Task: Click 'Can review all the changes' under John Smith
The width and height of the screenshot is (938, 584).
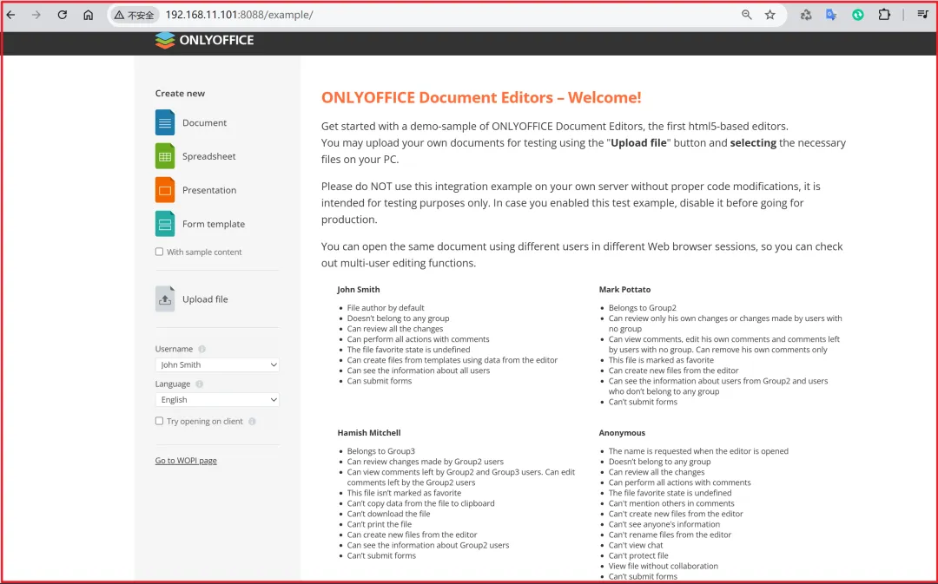Action: pyautogui.click(x=395, y=329)
